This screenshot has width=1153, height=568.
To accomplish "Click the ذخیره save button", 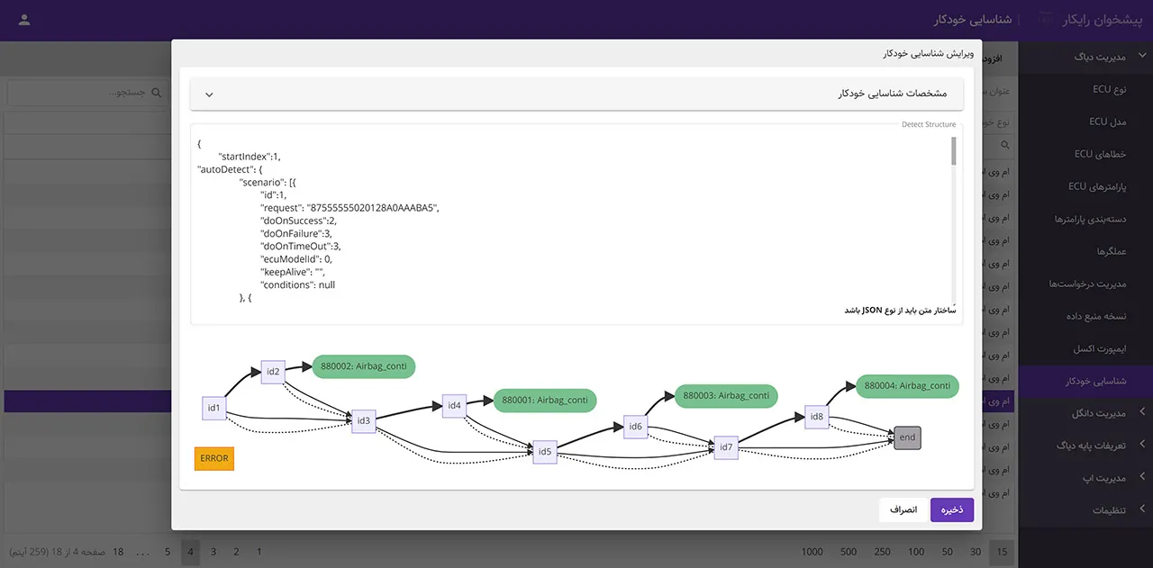I will 952,509.
